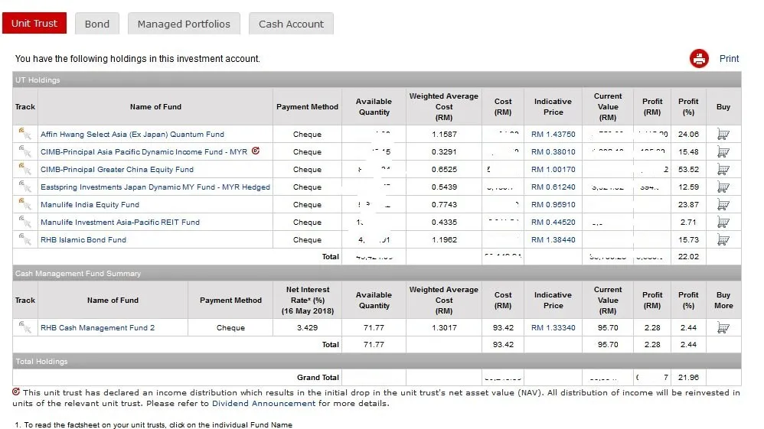
Task: Track the Manulife India Equity Fund
Action: [x=24, y=203]
